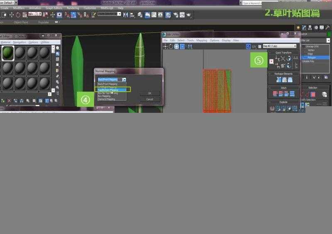Toggle Background checker in Material Editor
The image size is (332, 234).
(x=57, y=59)
